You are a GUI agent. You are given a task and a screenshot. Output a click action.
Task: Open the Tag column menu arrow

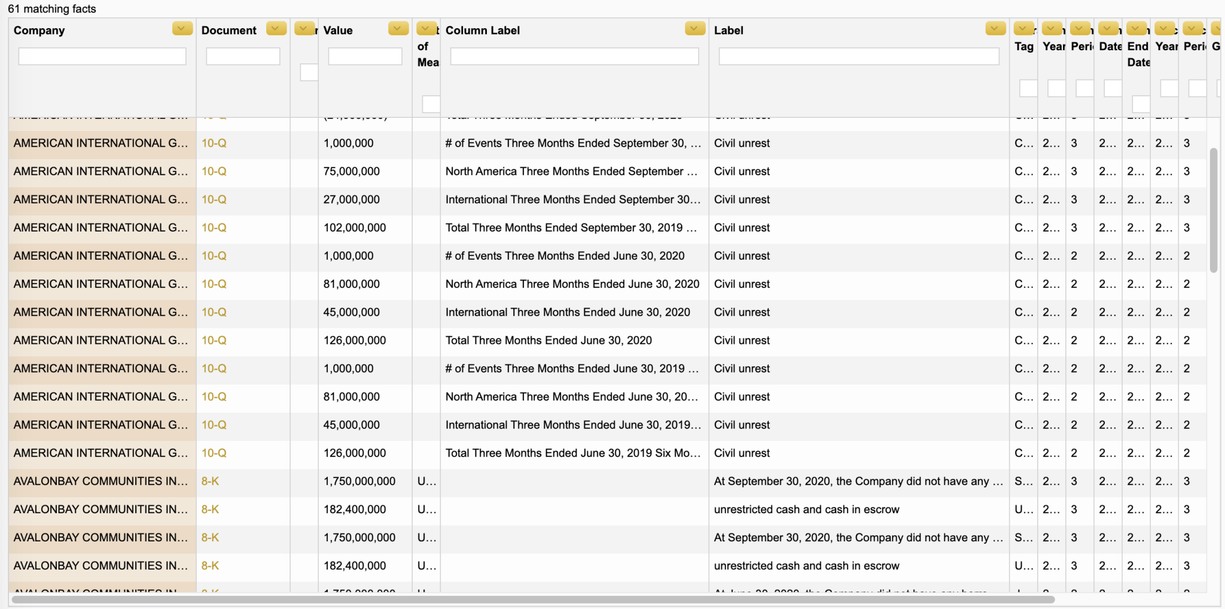coord(1023,29)
